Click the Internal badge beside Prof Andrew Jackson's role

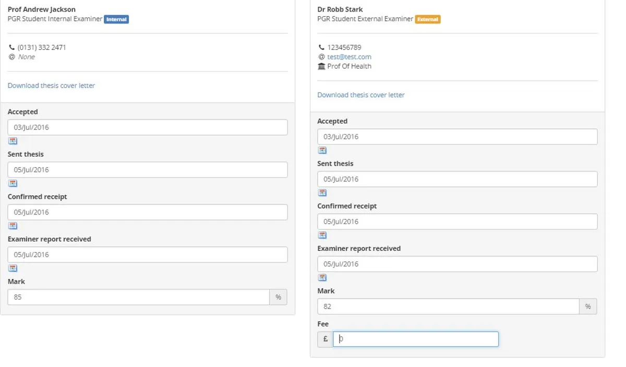(116, 19)
